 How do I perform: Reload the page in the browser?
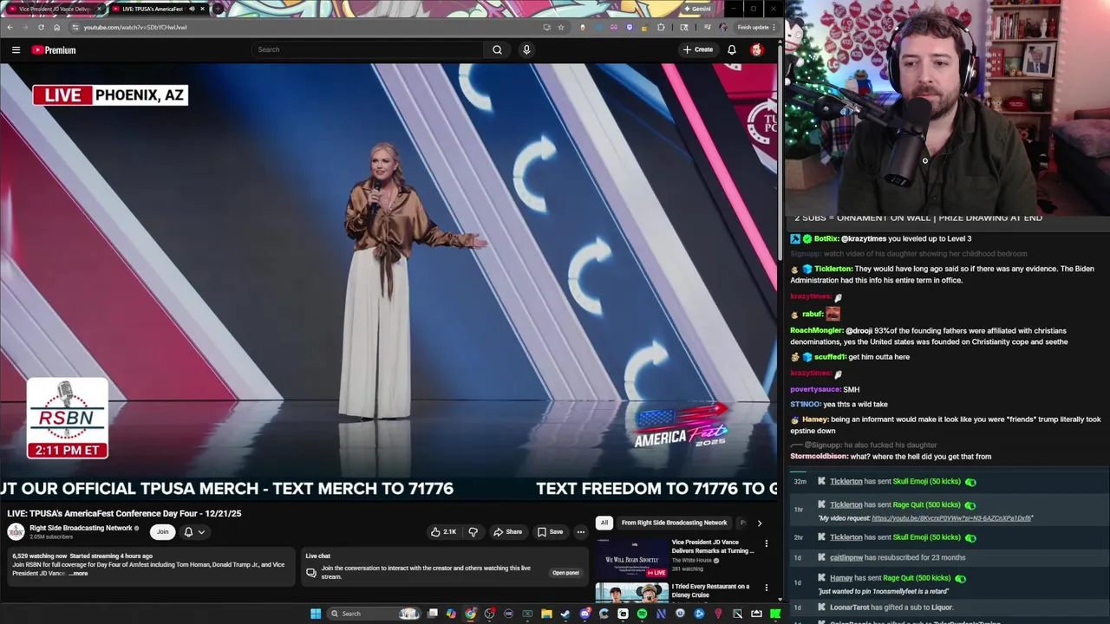(x=41, y=27)
